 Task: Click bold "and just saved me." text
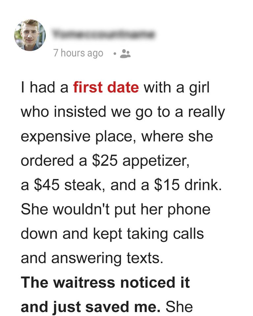pos(90,306)
